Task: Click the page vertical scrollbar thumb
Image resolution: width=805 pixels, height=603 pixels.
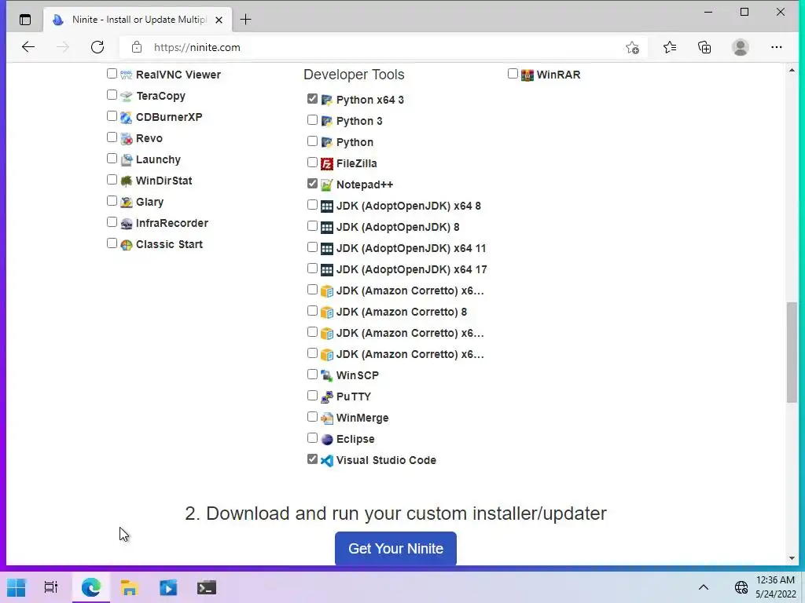Action: pos(792,353)
